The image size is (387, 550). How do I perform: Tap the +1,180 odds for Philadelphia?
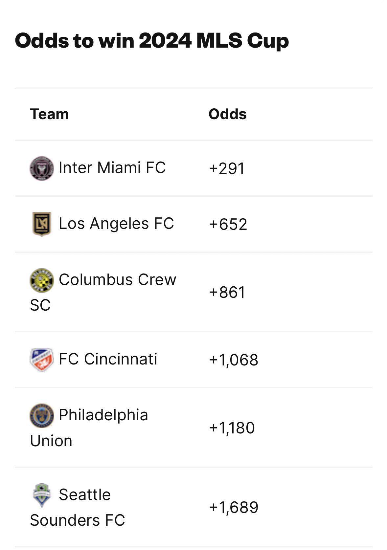click(x=232, y=428)
